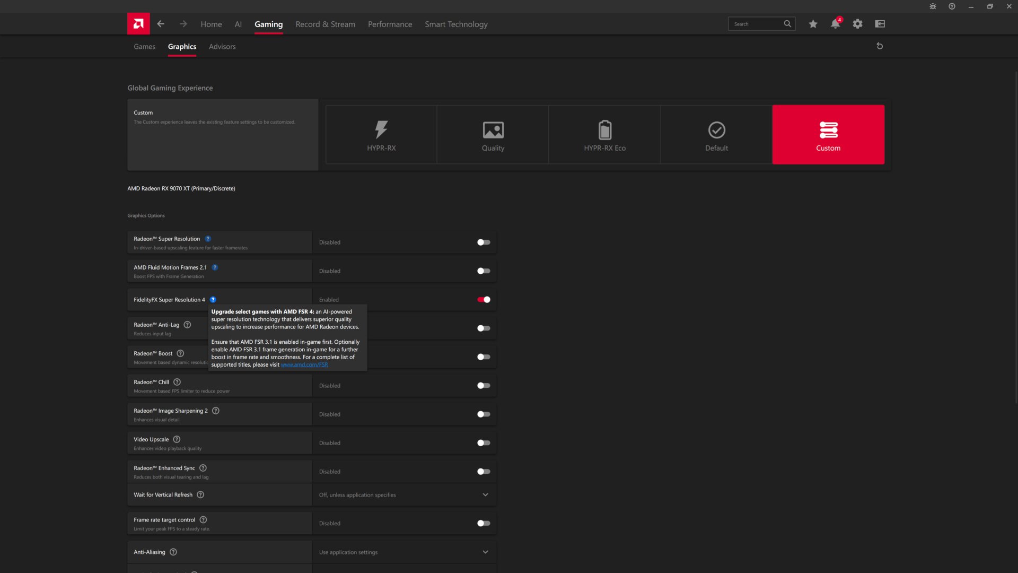Enable Radeon Chill toggle

(484, 386)
